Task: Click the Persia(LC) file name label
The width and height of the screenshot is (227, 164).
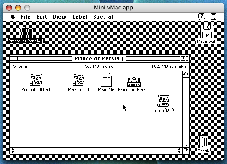Action: tap(78, 90)
